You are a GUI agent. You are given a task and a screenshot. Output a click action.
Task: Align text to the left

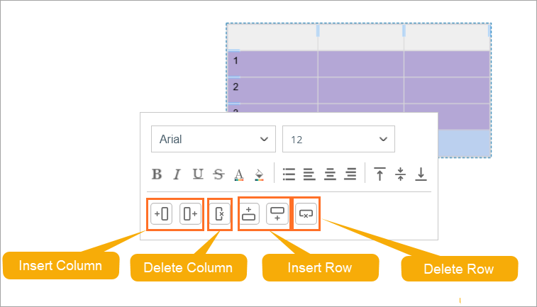pos(309,174)
